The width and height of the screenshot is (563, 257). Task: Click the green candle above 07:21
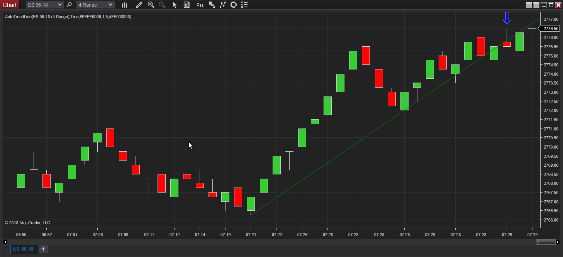click(x=251, y=204)
